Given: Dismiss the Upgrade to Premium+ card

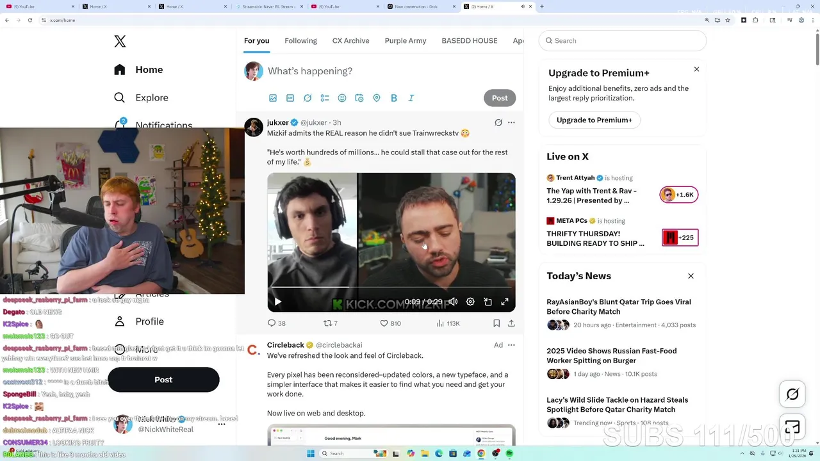Looking at the screenshot, I should coord(696,69).
